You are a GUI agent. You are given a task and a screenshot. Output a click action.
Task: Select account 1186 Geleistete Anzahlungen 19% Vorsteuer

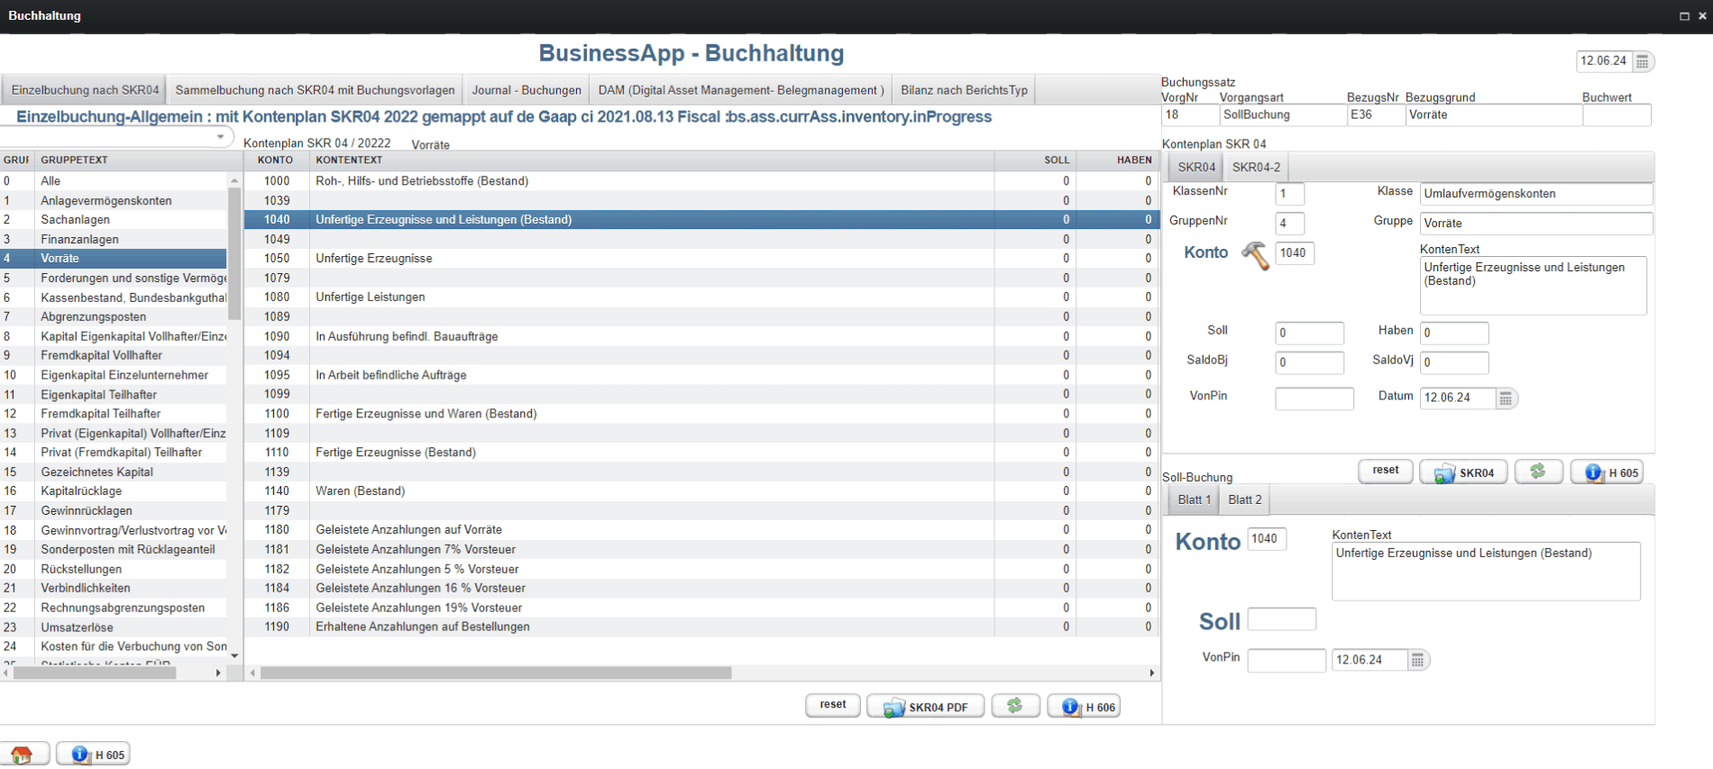[x=701, y=608]
